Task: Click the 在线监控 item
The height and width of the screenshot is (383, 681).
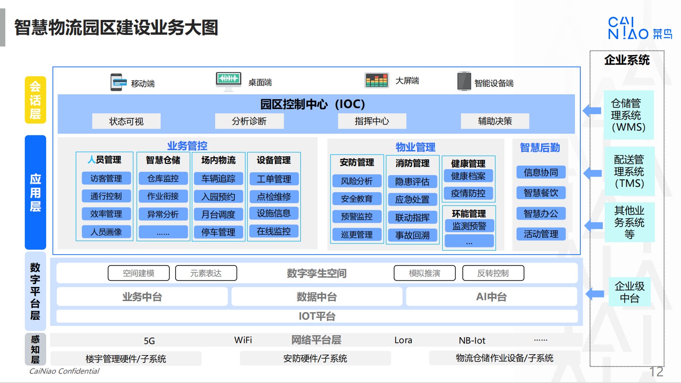Action: [274, 231]
